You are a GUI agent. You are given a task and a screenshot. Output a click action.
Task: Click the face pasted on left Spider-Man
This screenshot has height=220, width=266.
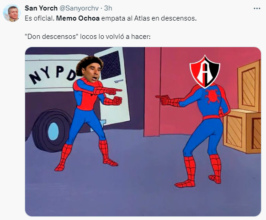(x=90, y=69)
